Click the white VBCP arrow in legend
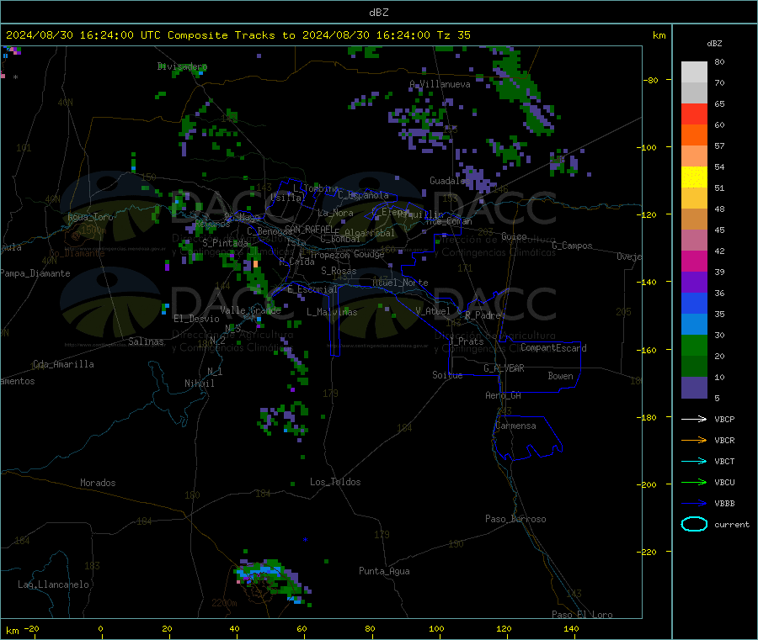This screenshot has height=640, width=758. coord(694,419)
